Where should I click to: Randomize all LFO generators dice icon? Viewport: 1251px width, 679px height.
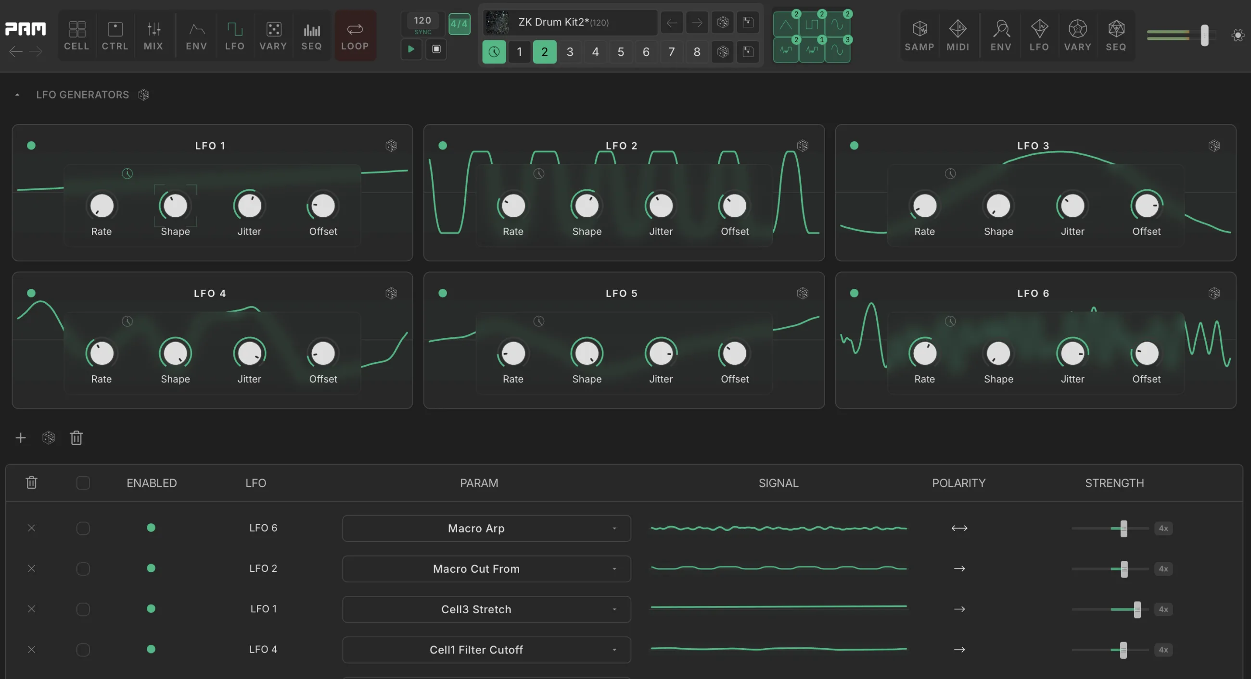click(x=143, y=95)
